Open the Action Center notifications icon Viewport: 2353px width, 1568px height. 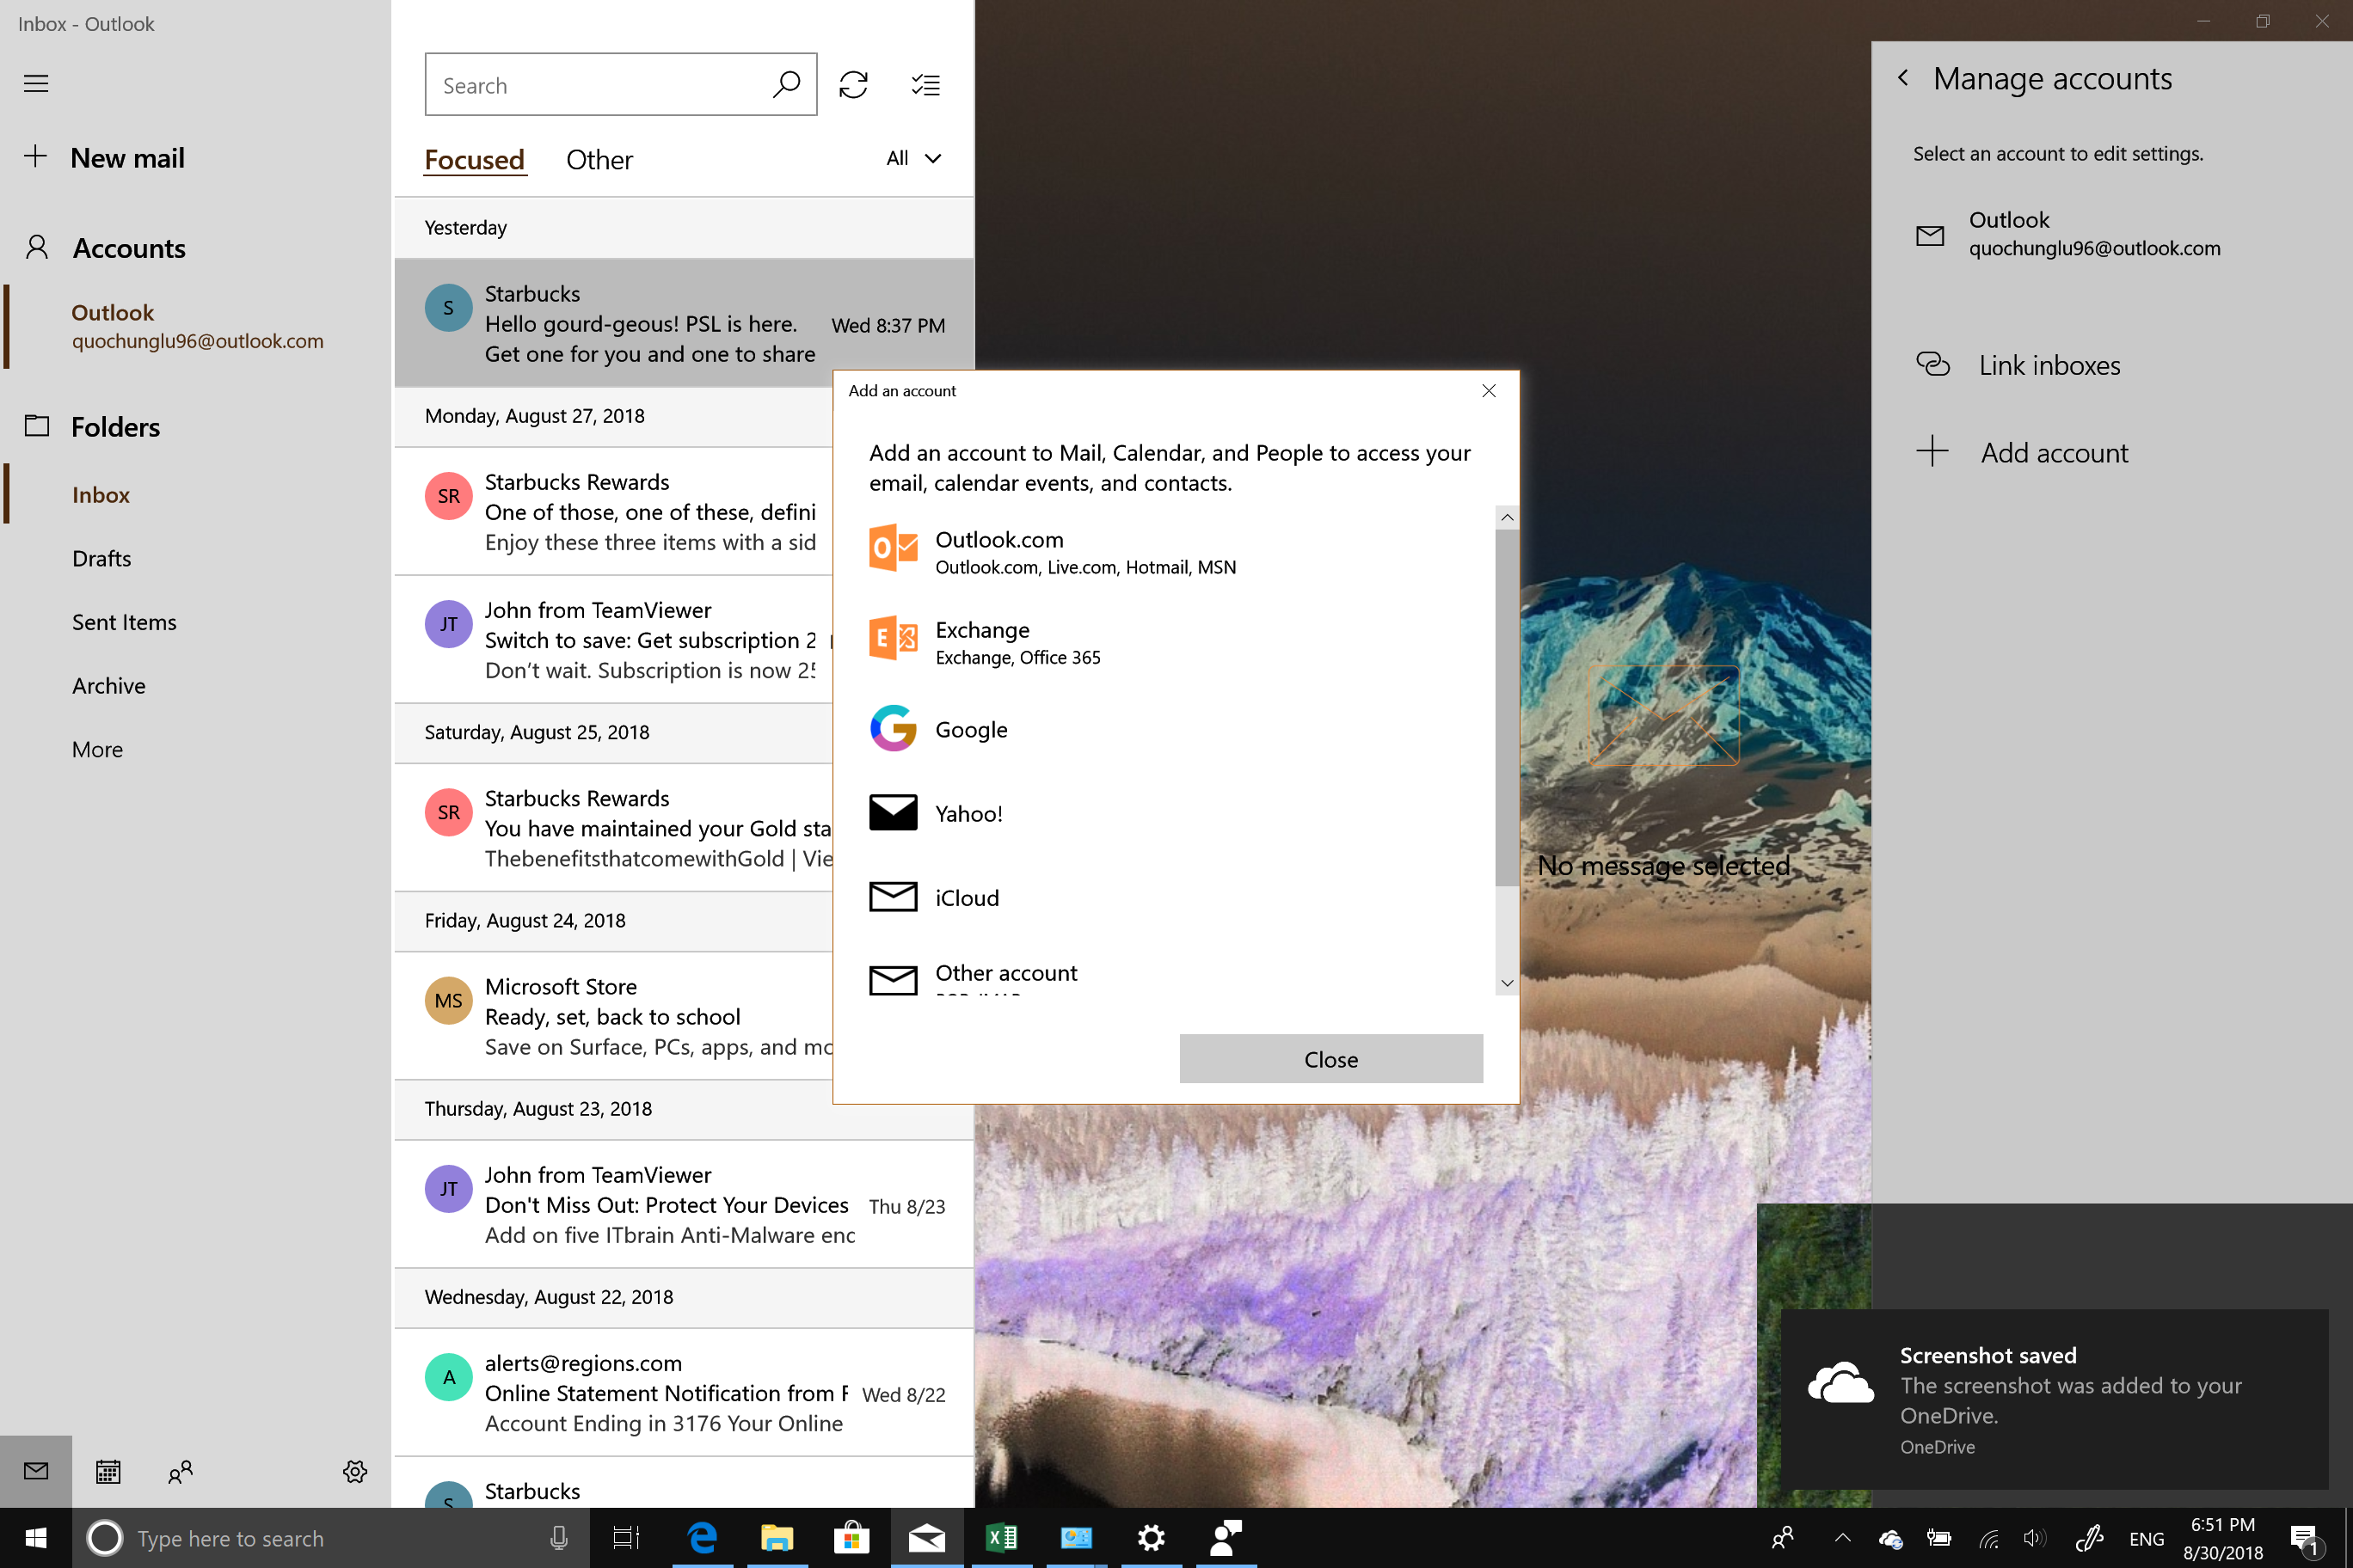point(2306,1539)
